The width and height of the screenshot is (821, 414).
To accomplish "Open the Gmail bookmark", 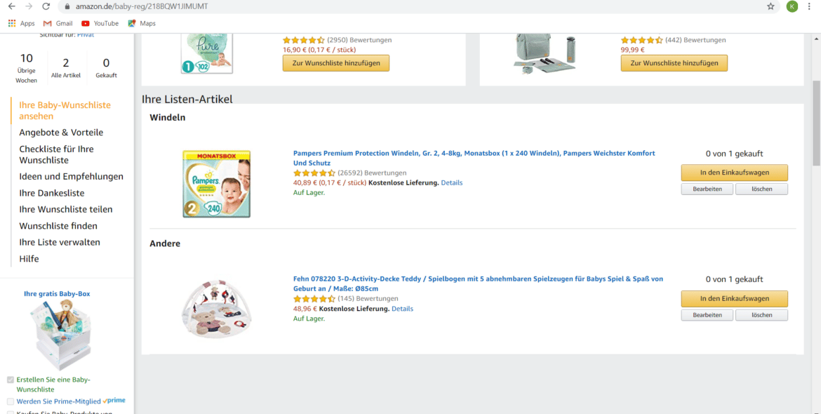I will coord(58,23).
